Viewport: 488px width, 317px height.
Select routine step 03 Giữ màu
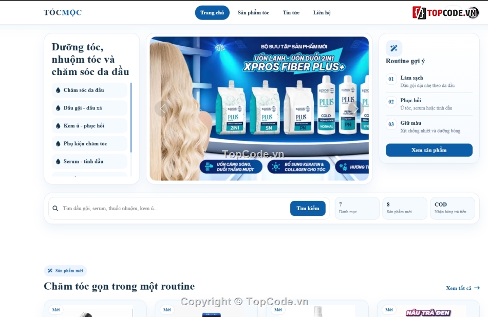(x=429, y=127)
